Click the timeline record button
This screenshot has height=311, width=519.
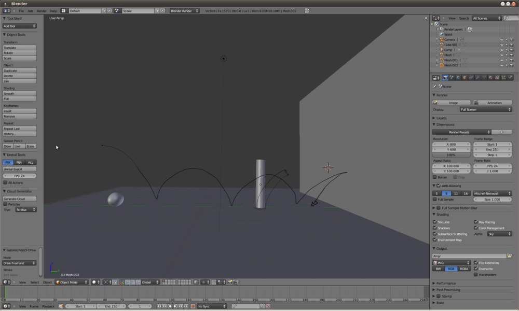193,306
